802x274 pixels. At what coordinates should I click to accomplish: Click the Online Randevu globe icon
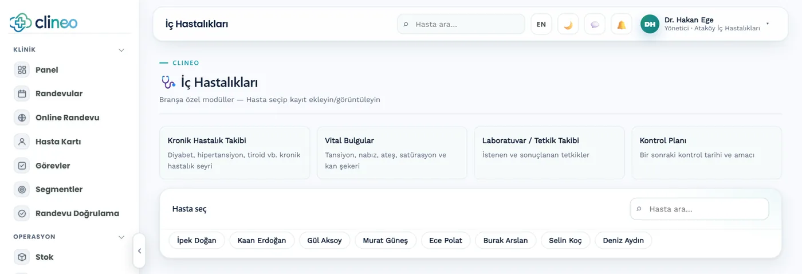tap(22, 118)
